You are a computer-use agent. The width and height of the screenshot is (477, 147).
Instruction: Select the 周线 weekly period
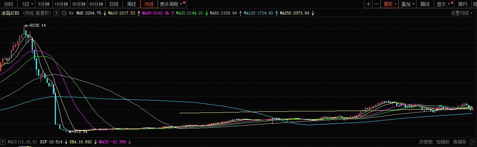131,4
